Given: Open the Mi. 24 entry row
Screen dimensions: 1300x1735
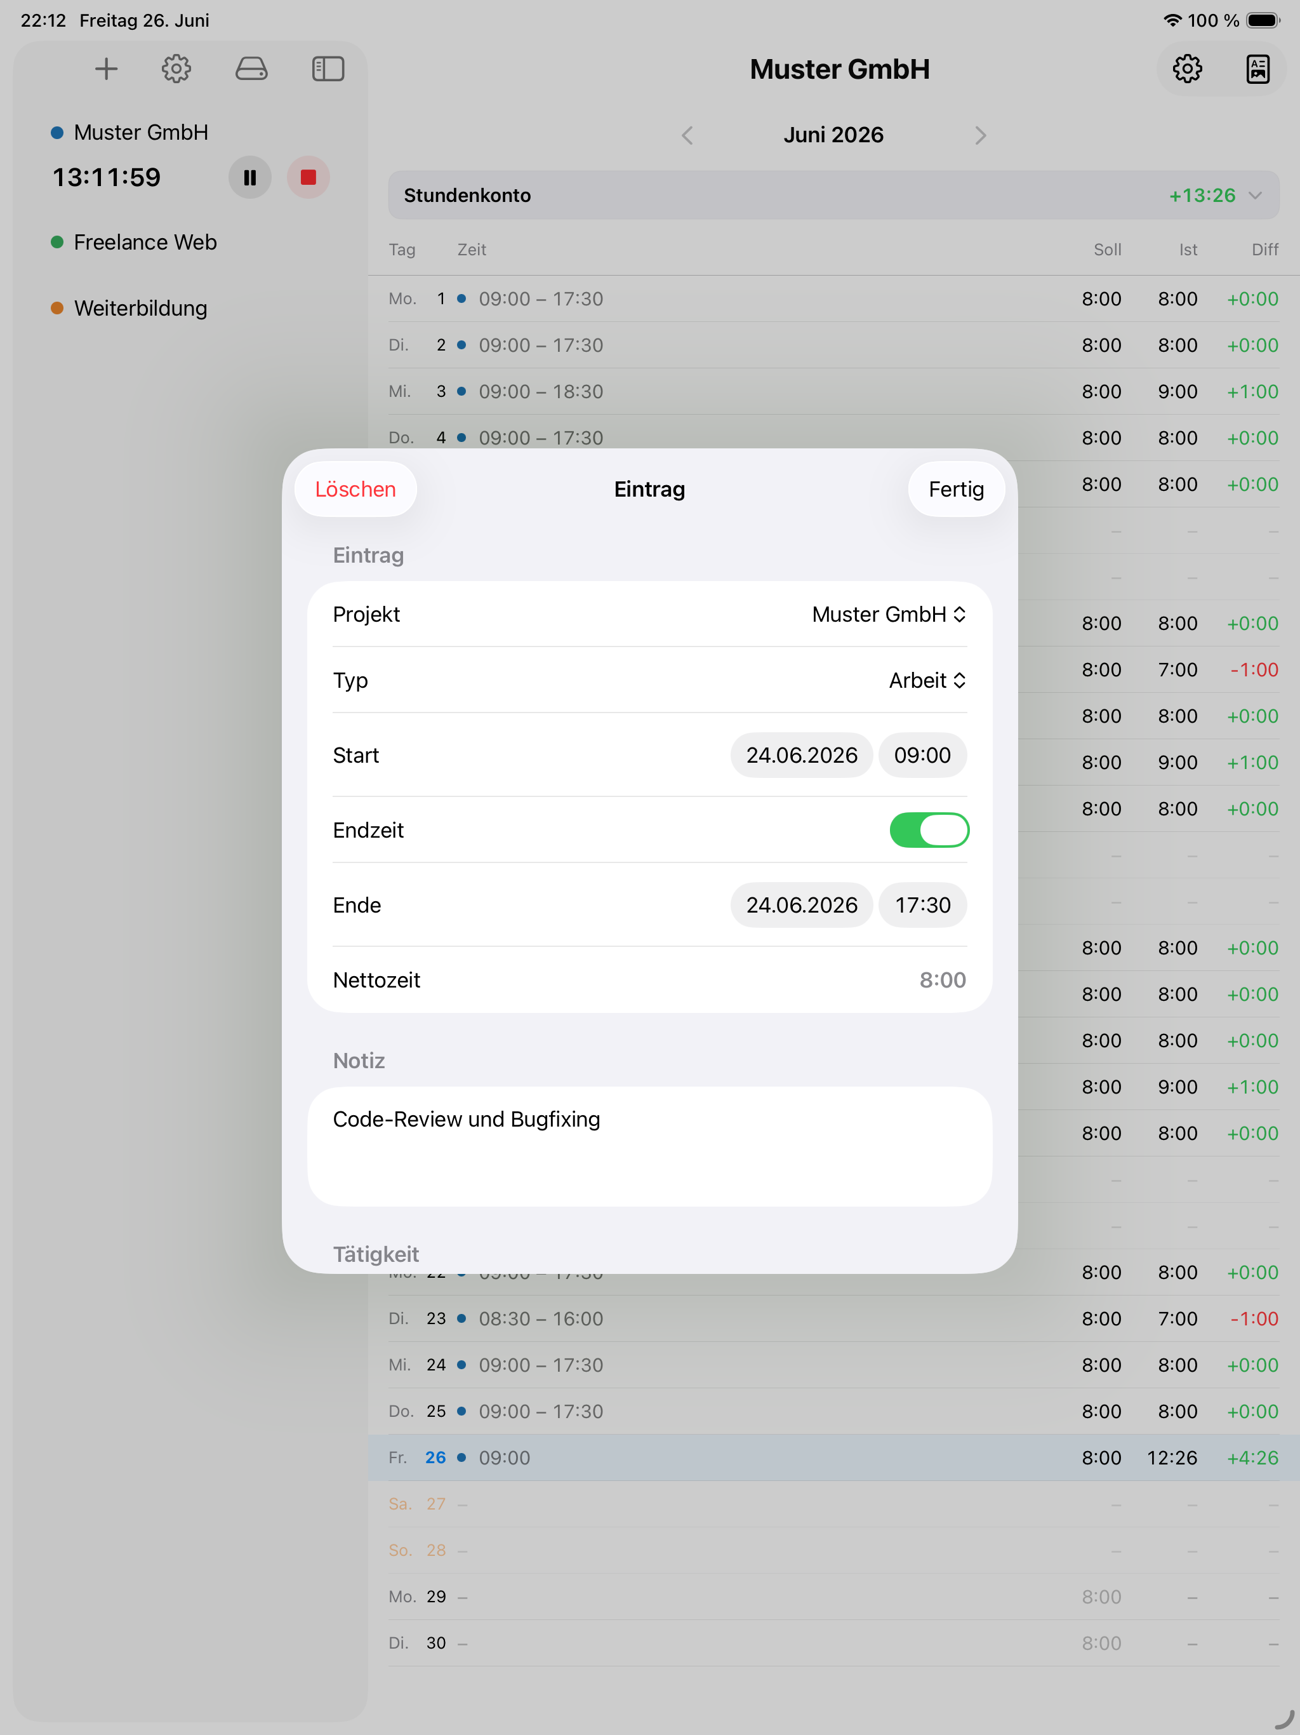Looking at the screenshot, I should click(833, 1365).
